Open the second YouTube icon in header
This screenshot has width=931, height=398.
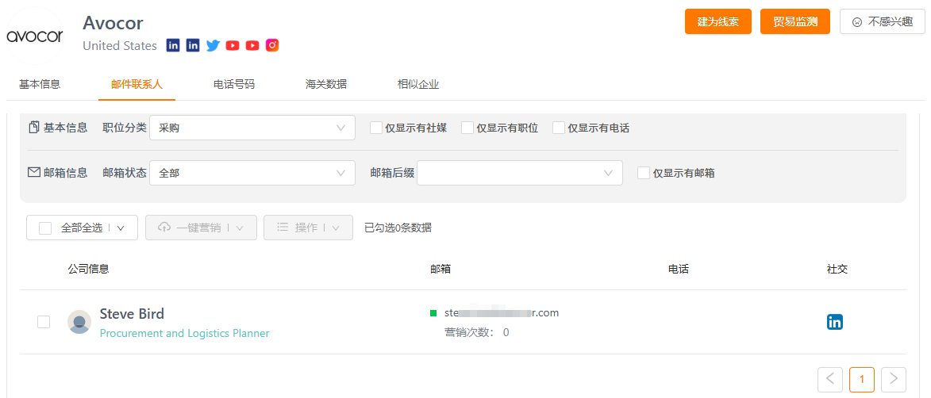tap(252, 45)
